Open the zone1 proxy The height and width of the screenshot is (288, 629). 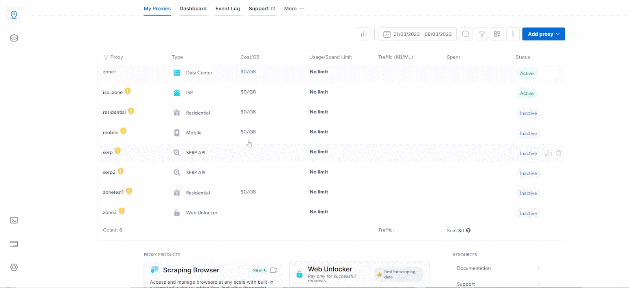click(x=109, y=72)
